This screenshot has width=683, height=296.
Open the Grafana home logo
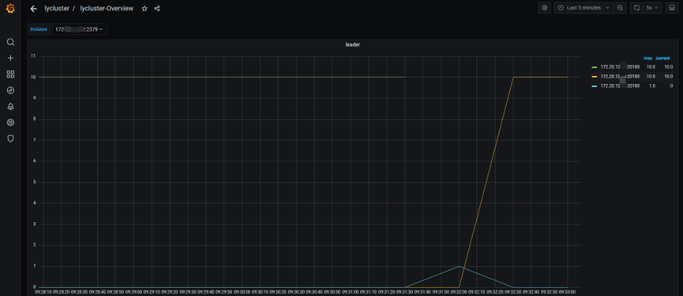pyautogui.click(x=10, y=8)
